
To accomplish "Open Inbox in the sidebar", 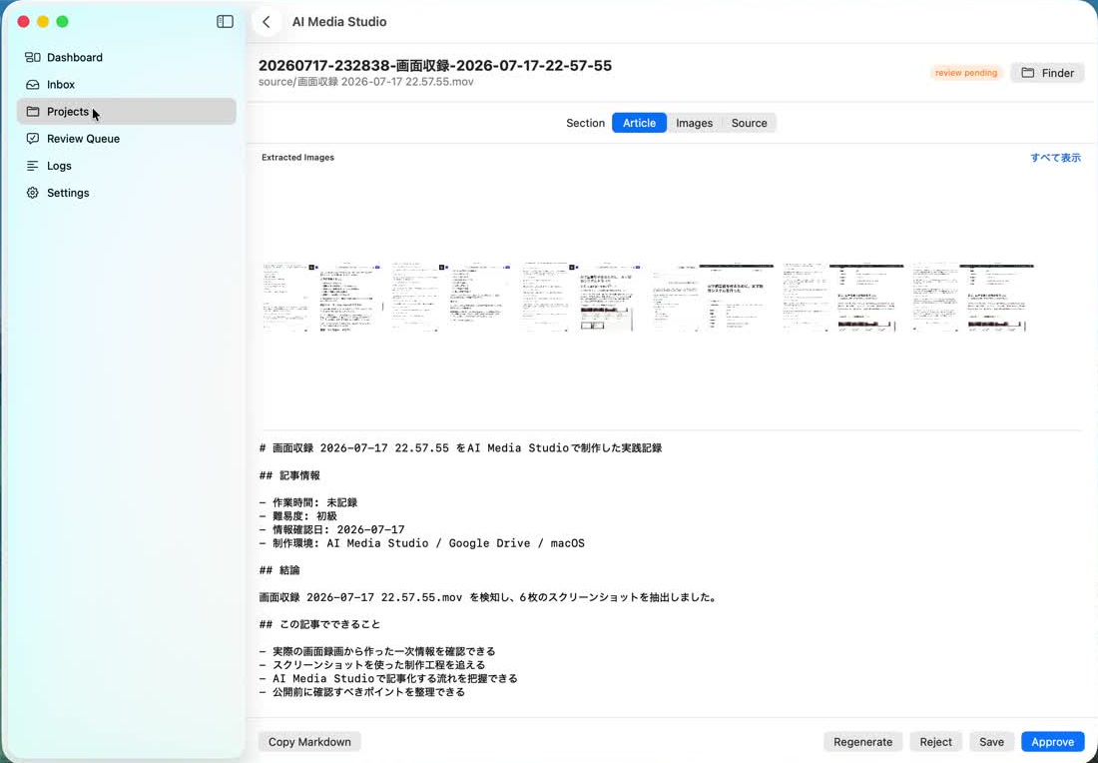I will pyautogui.click(x=126, y=85).
